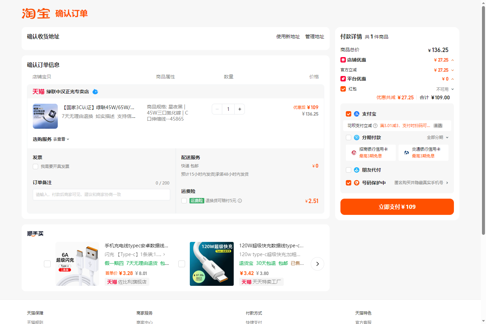Uncheck the 号码保护中 checkbox
The height and width of the screenshot is (324, 486).
click(349, 183)
